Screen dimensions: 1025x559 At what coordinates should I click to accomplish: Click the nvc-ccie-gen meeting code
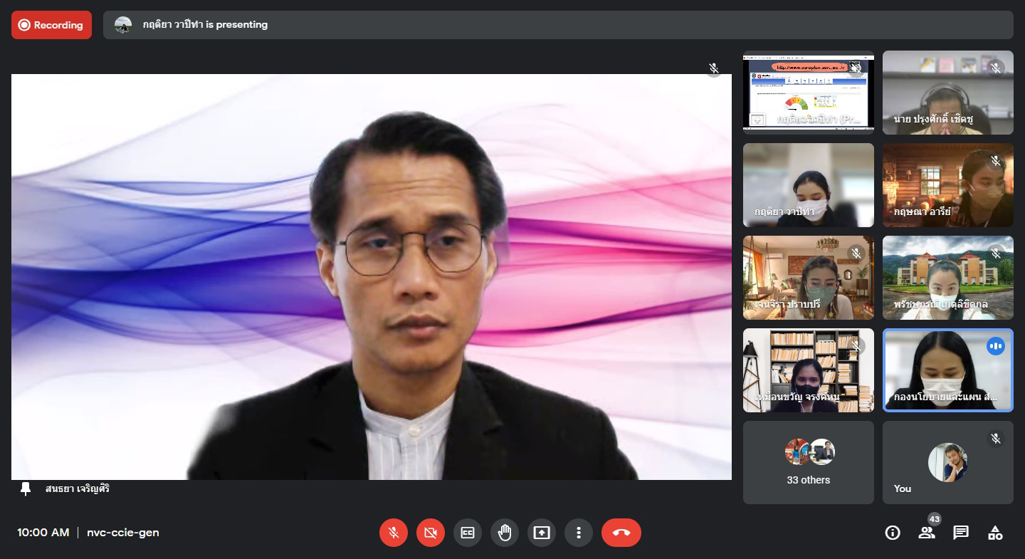point(123,533)
